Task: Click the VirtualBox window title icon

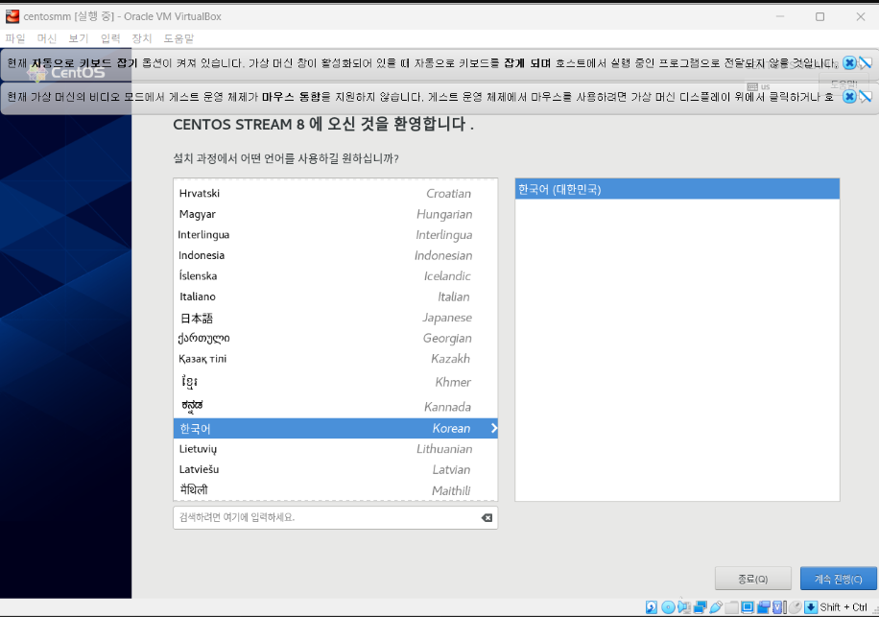Action: pos(12,16)
